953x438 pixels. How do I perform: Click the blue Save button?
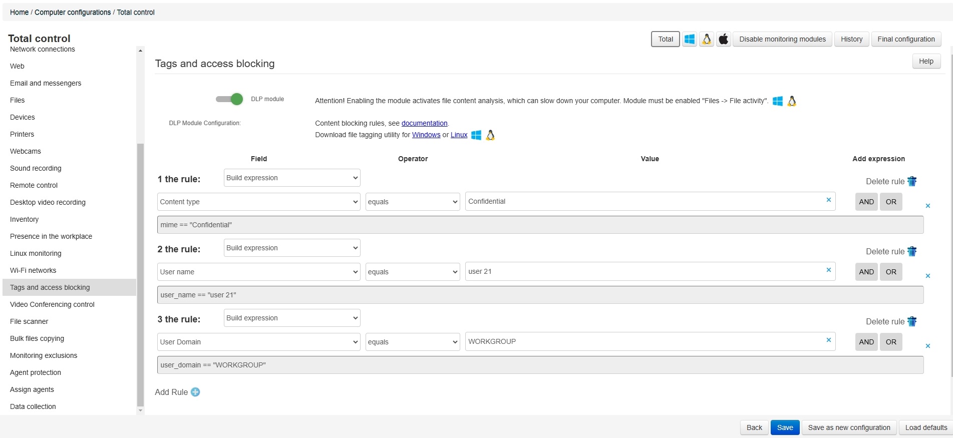pos(784,427)
